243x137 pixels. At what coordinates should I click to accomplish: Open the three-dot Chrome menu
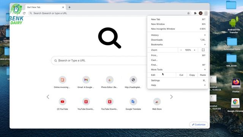tap(206, 13)
